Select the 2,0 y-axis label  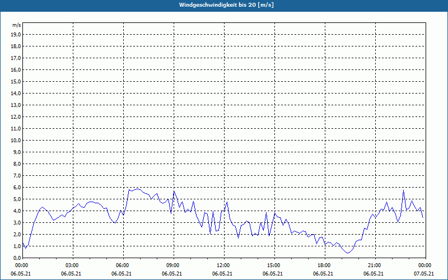tap(17, 234)
